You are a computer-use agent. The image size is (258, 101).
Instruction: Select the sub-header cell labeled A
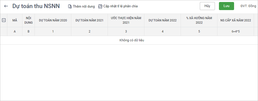point(15,31)
